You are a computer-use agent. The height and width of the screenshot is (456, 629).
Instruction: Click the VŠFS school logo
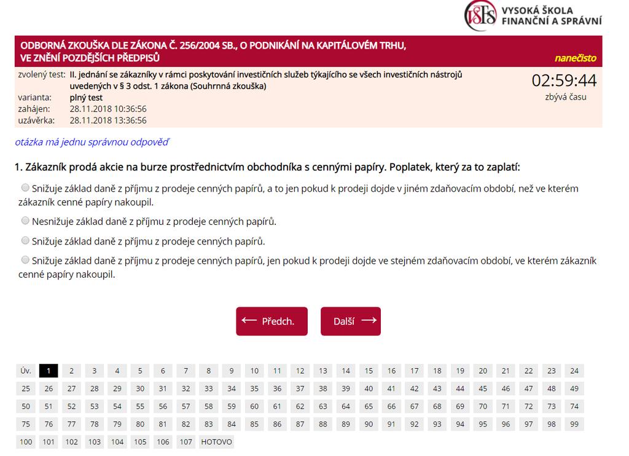[533, 15]
